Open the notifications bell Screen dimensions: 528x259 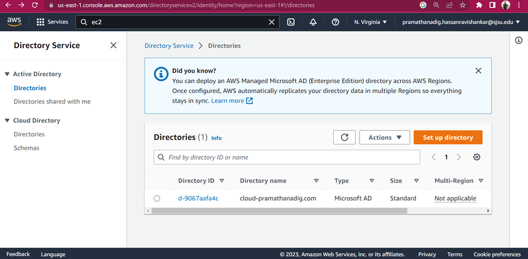(313, 22)
